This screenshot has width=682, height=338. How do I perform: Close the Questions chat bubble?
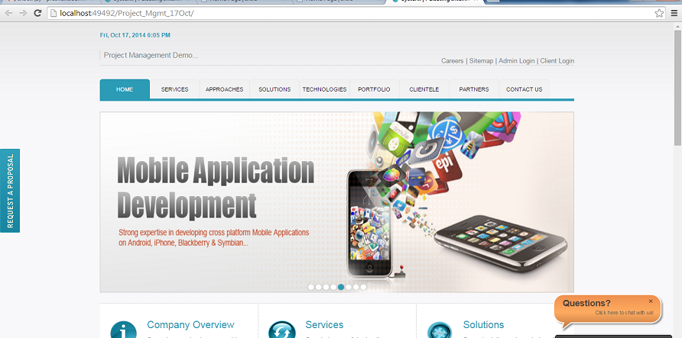pos(651,301)
